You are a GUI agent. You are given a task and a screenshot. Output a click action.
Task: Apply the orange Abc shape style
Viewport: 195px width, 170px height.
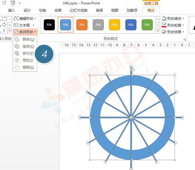82,25
